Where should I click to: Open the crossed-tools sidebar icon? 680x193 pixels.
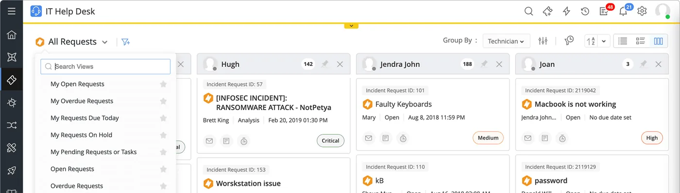click(x=12, y=148)
